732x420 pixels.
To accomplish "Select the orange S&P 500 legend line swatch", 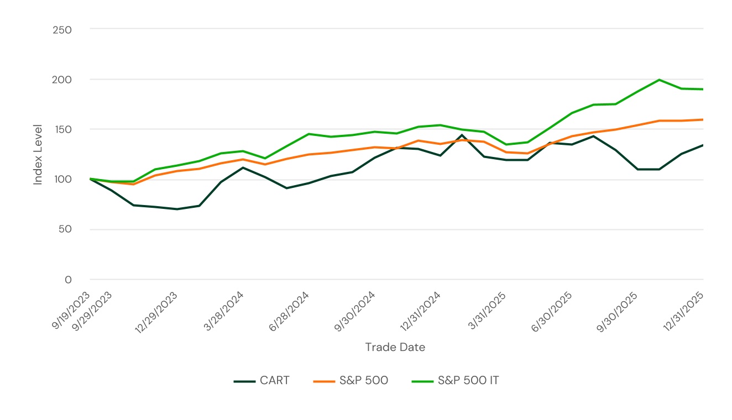I will point(326,380).
